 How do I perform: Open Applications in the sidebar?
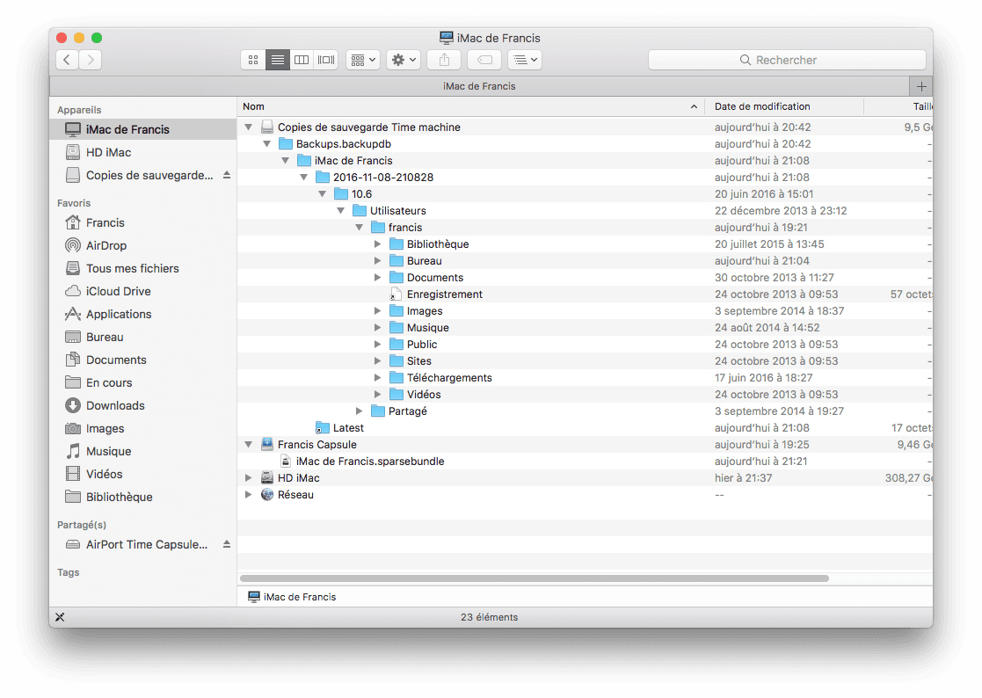tap(142, 314)
